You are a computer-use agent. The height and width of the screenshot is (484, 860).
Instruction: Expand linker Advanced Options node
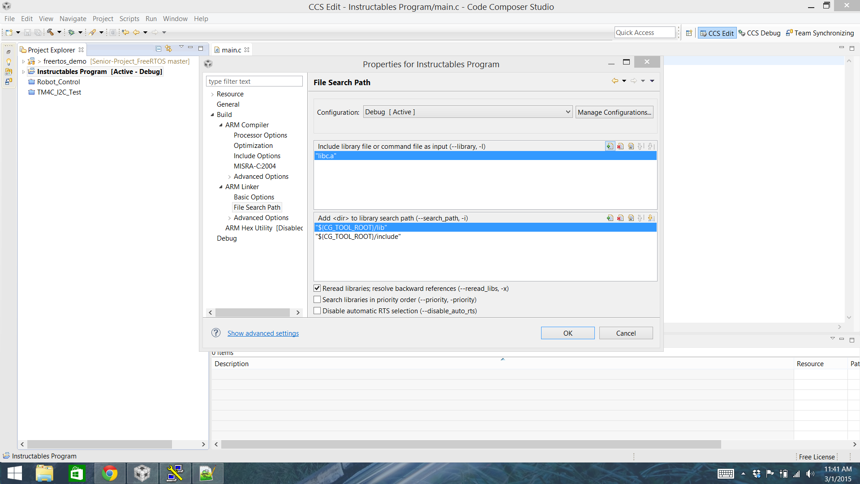tap(229, 218)
